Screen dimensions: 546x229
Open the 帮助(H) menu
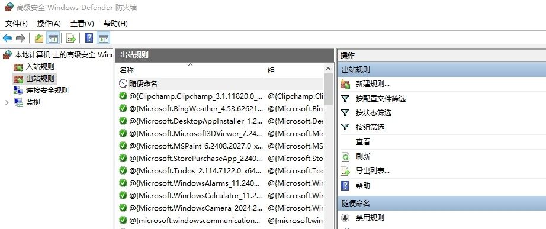coord(115,24)
